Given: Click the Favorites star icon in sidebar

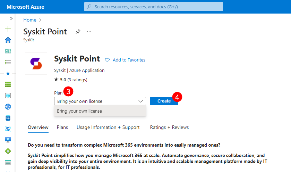Looking at the screenshot, I should pos(8,73).
